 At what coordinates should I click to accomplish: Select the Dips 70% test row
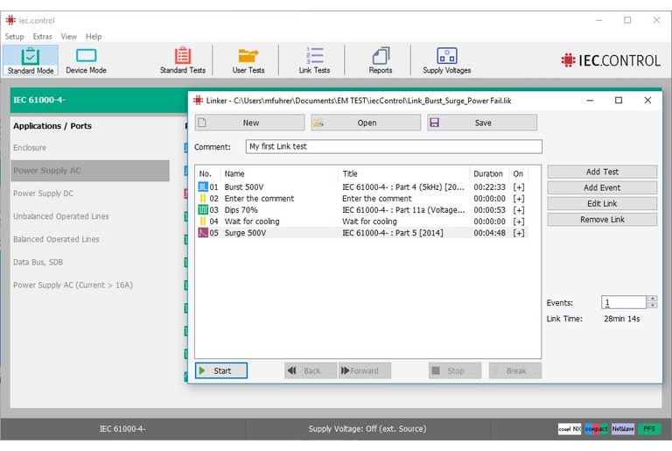[x=362, y=210]
